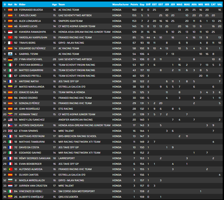
Task: Click the flag icon next to Kiandra Ramadhipa
Action: pyautogui.click(x=10, y=32)
